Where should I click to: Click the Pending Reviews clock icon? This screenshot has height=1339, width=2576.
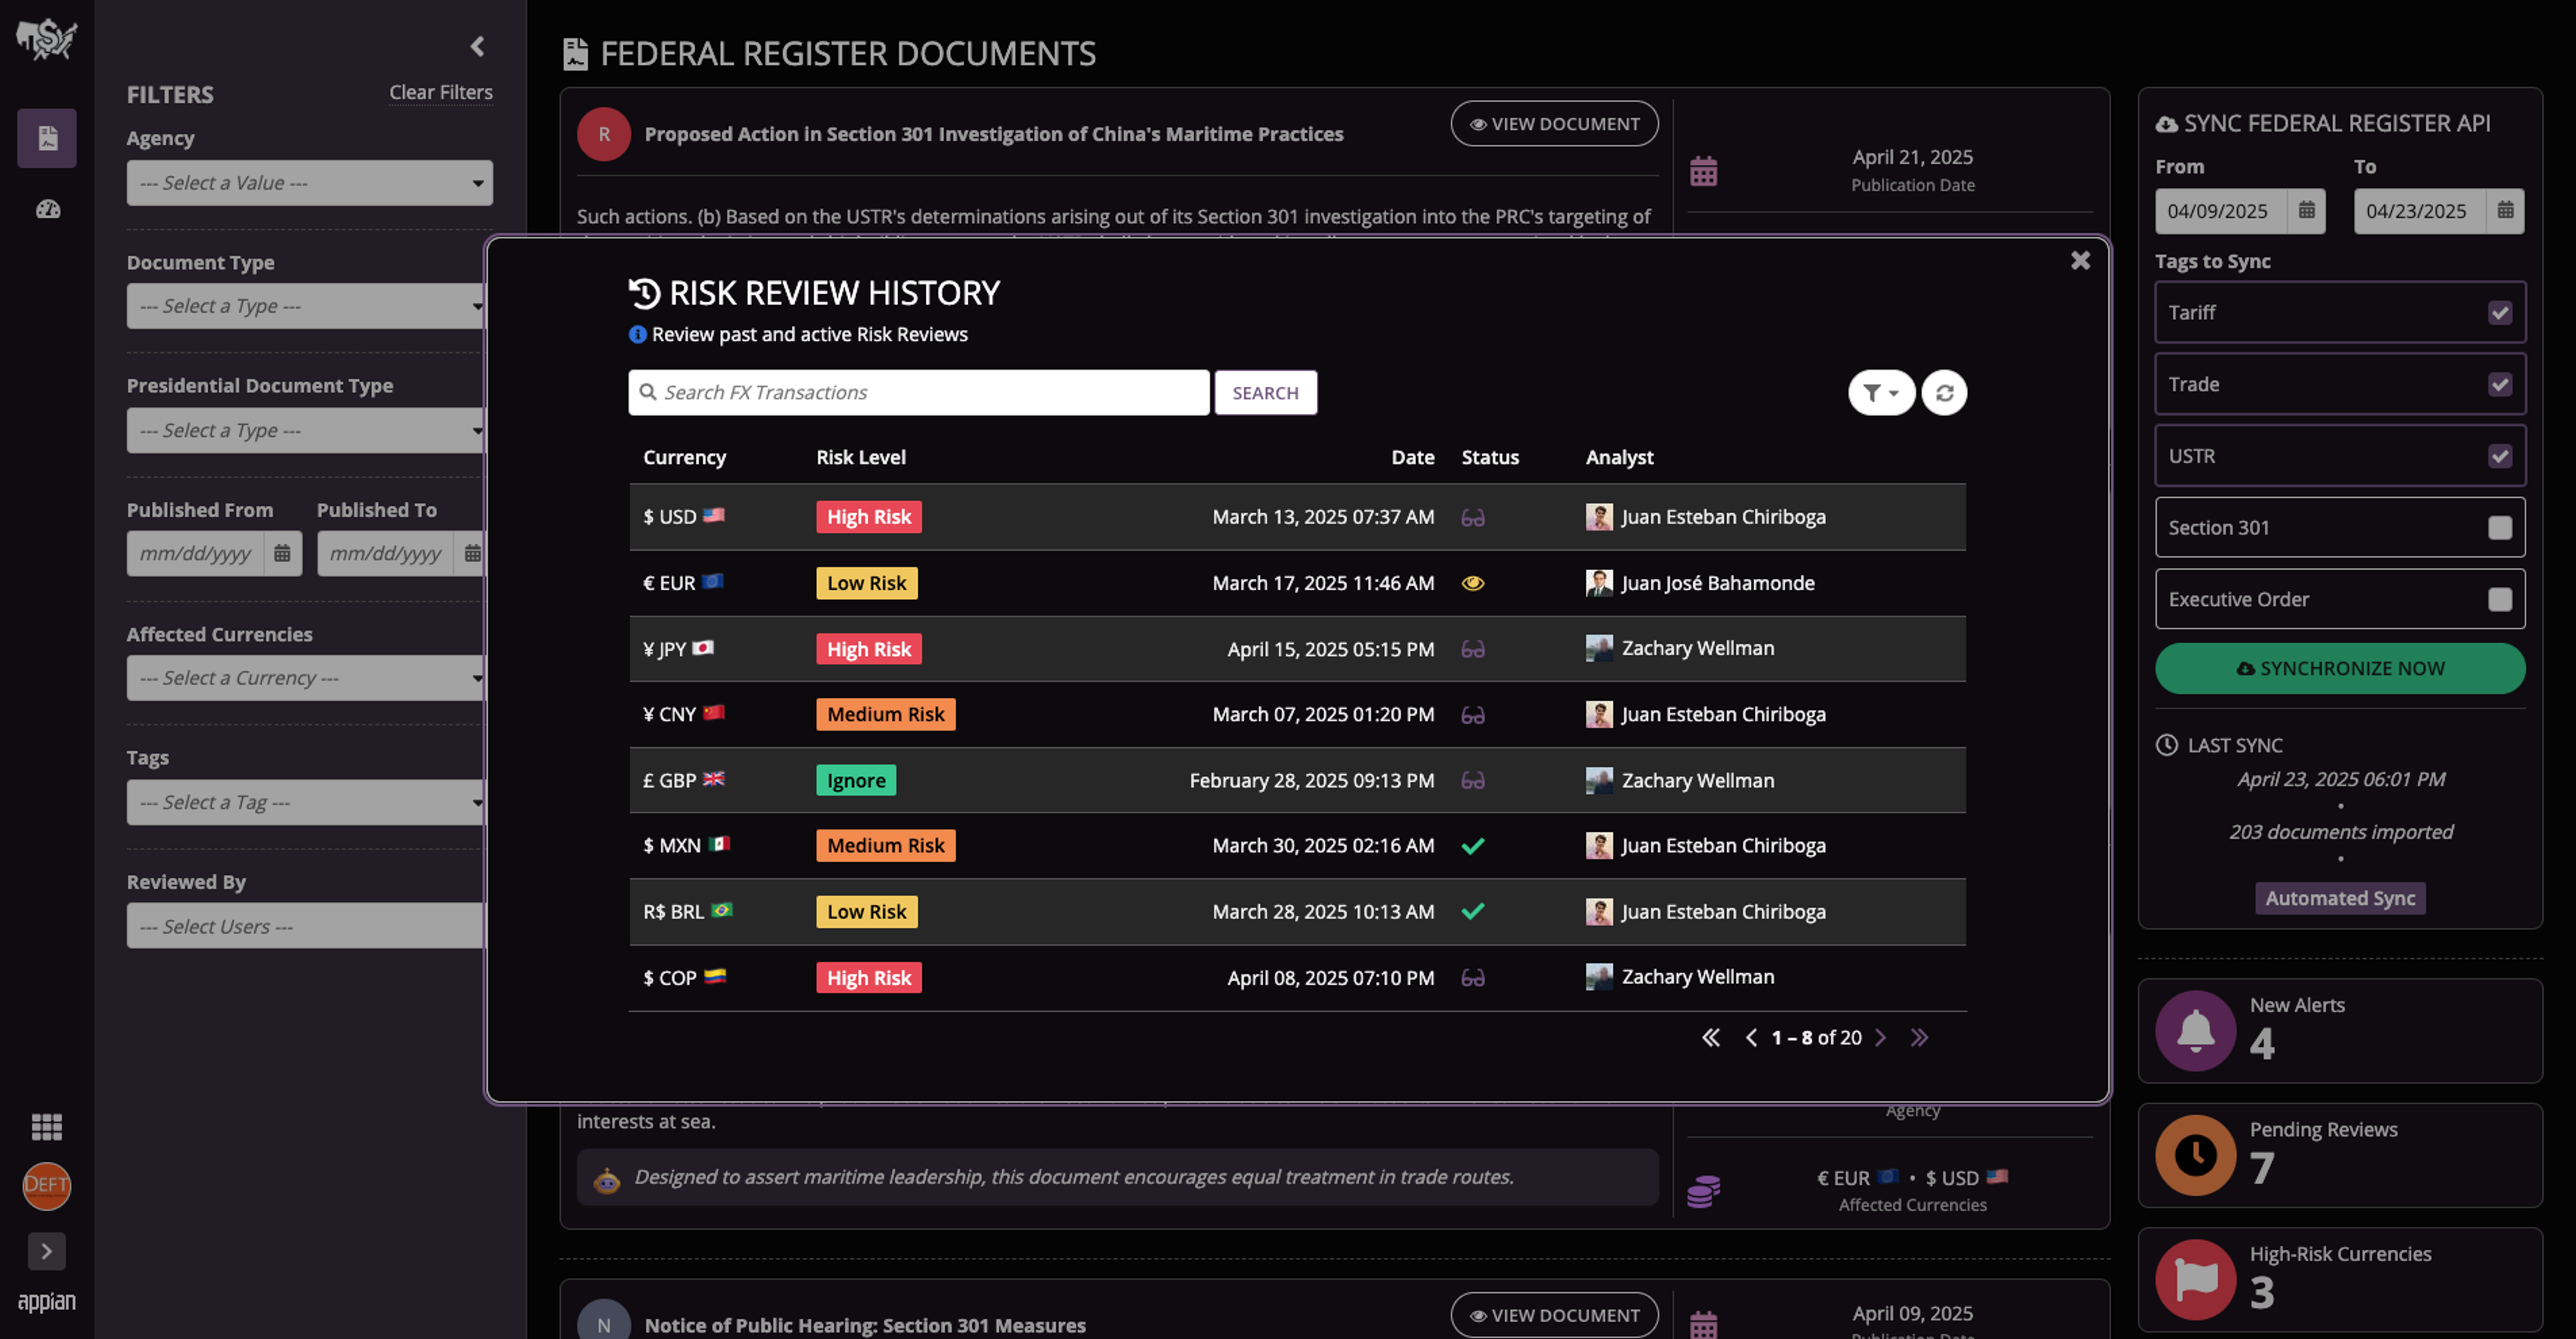pyautogui.click(x=2195, y=1155)
